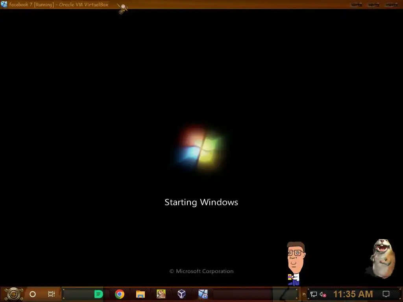Click the laughing hamster desktop pet
This screenshot has width=403, height=302.
[382, 258]
